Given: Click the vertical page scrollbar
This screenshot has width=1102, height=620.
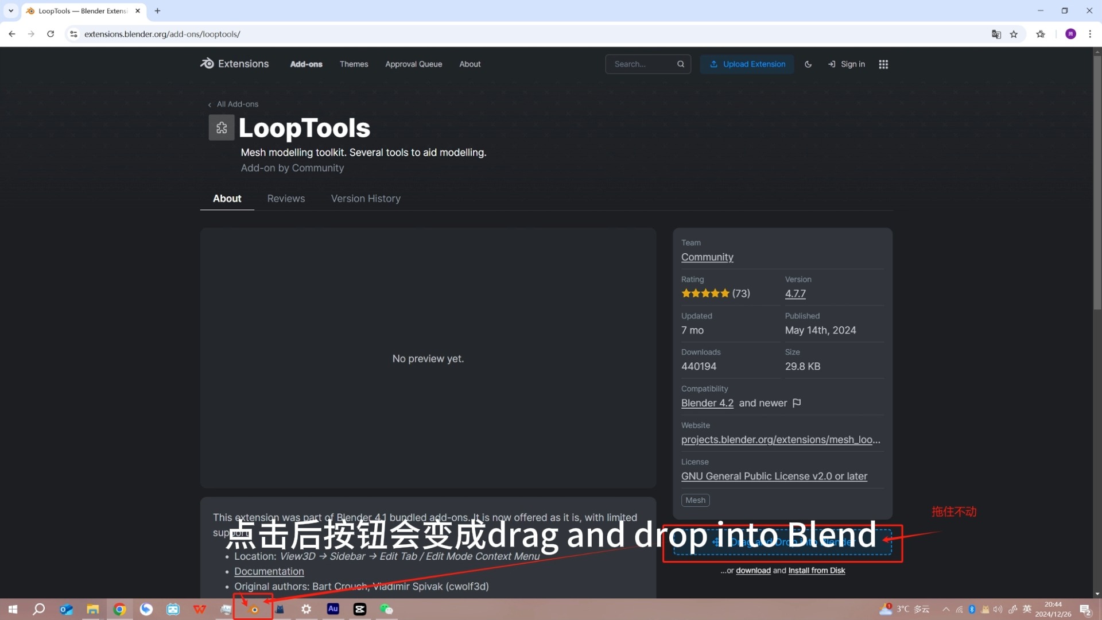Looking at the screenshot, I should click(x=1097, y=184).
